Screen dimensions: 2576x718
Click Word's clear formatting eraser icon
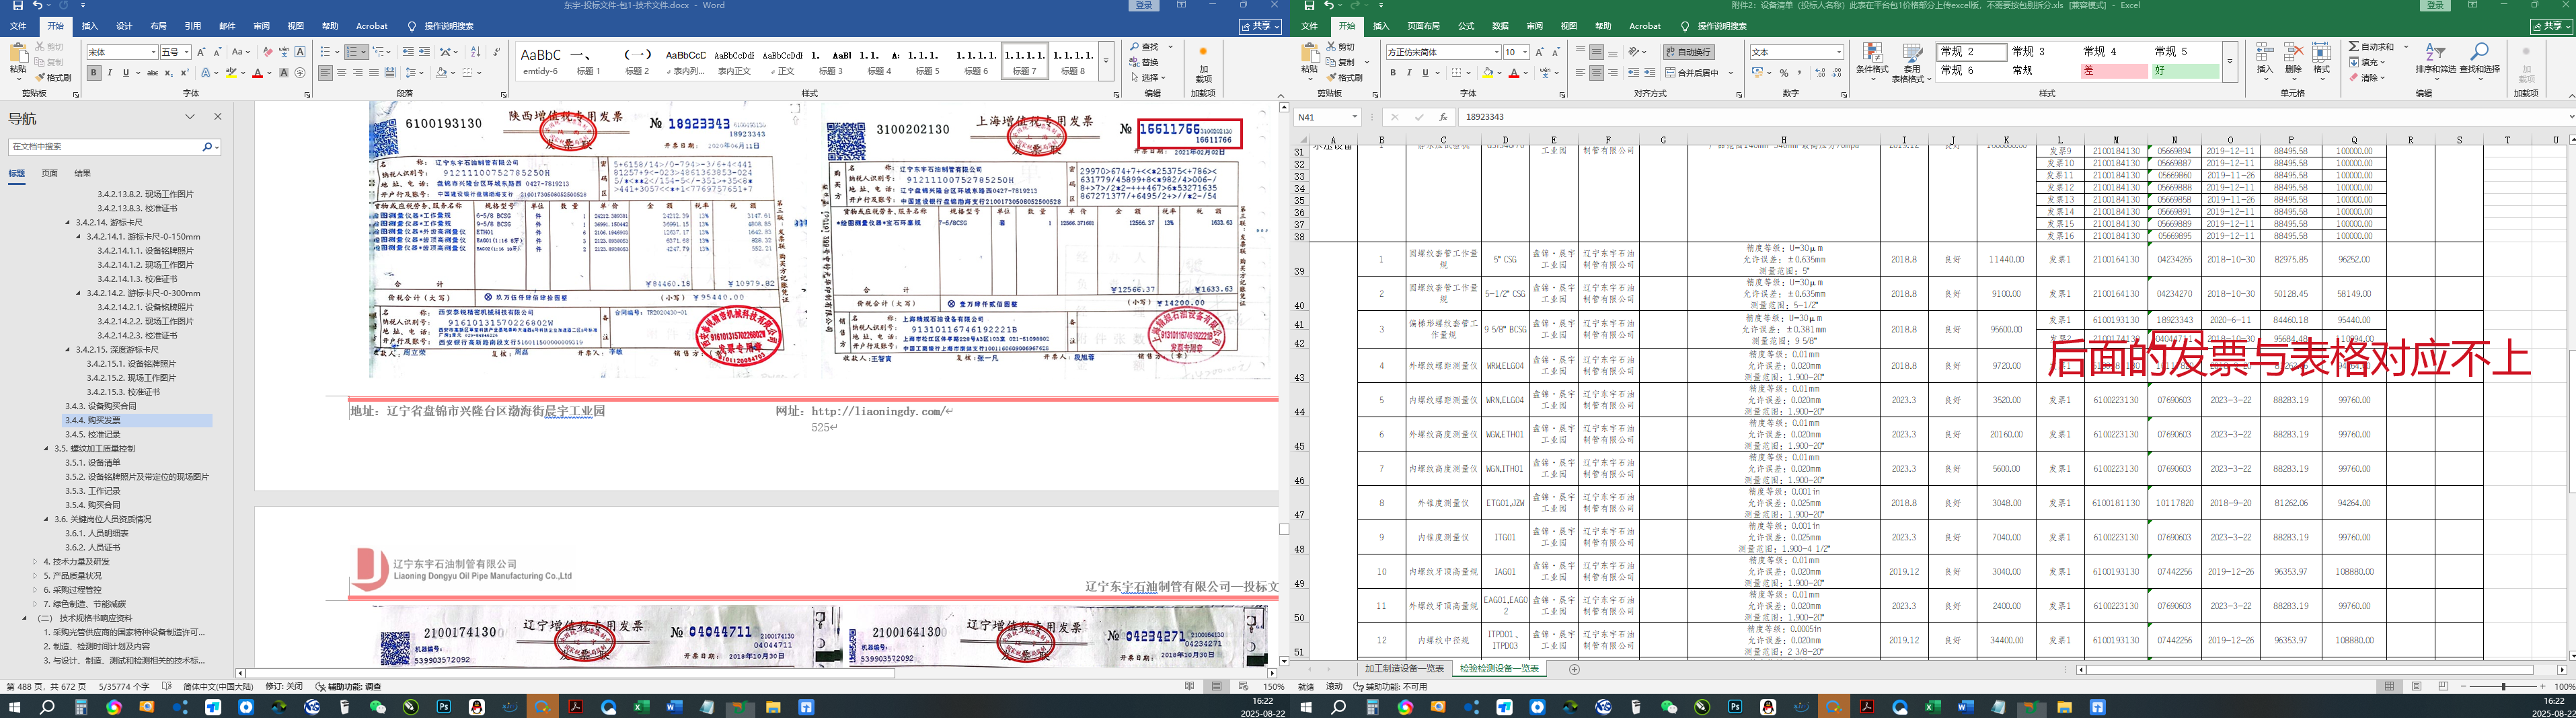pos(267,52)
